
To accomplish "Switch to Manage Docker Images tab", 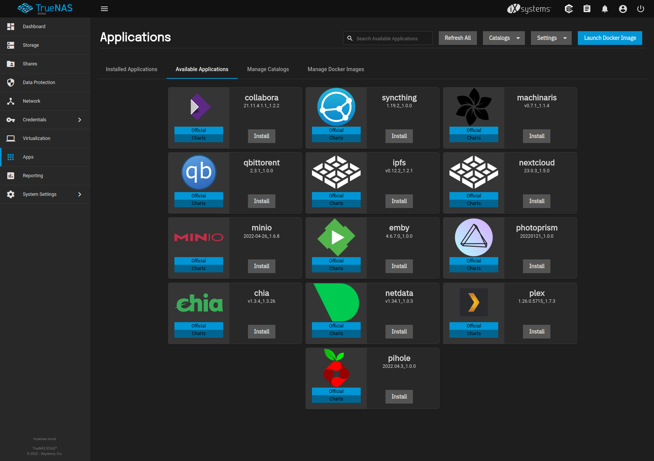I will coord(336,69).
